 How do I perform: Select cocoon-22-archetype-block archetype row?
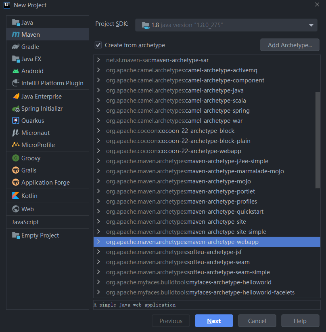tap(207, 130)
